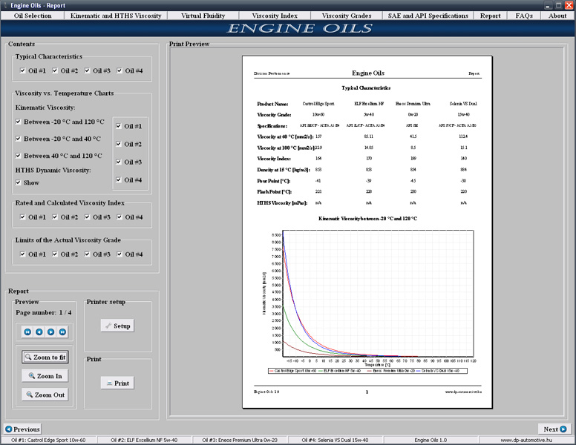Toggle Typical Characteristics Oil #4 checkbox
576x445 pixels.
[120, 70]
